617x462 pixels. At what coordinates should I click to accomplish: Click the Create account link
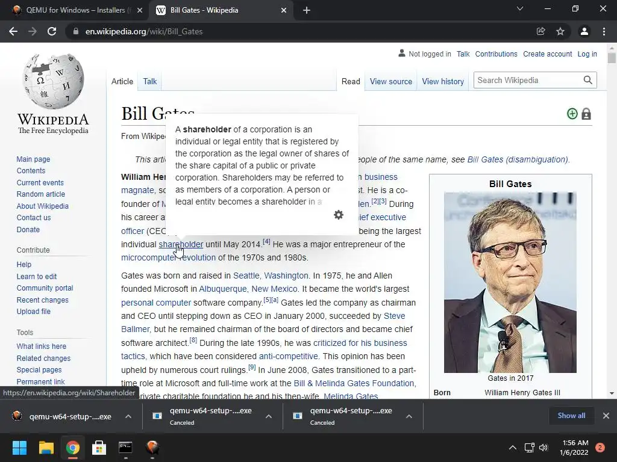coord(547,54)
